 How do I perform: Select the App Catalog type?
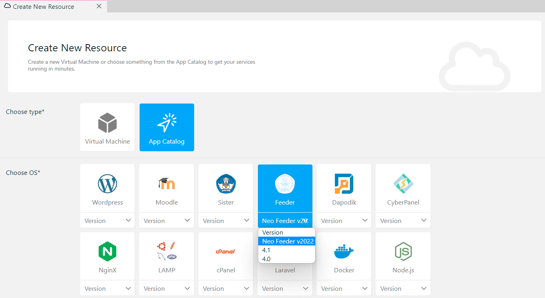(166, 127)
